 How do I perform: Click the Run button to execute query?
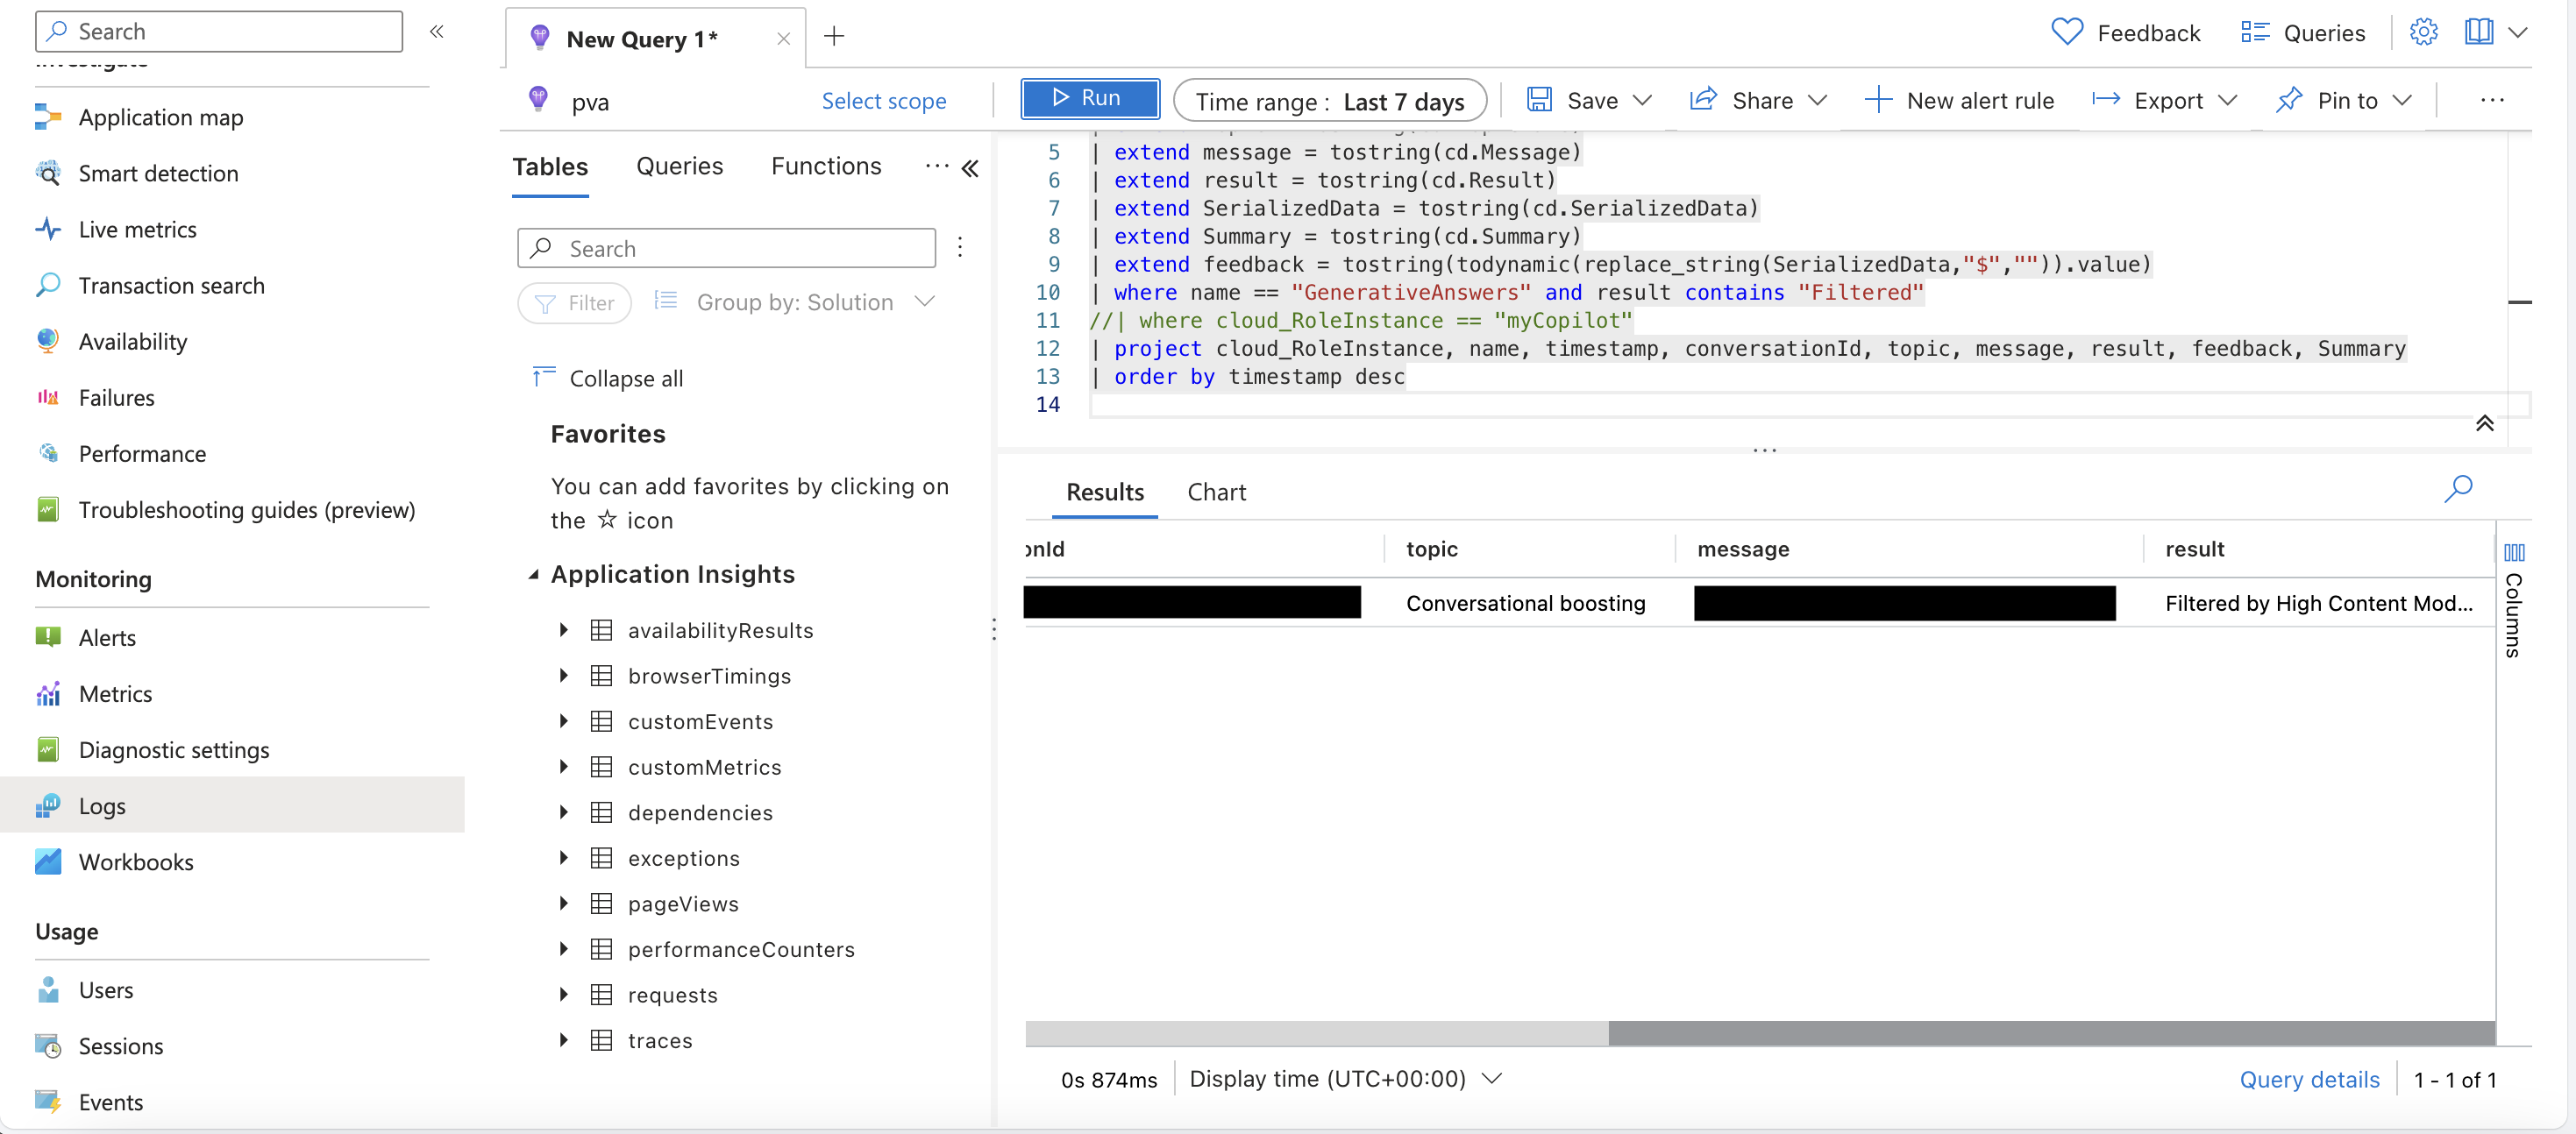pyautogui.click(x=1089, y=98)
